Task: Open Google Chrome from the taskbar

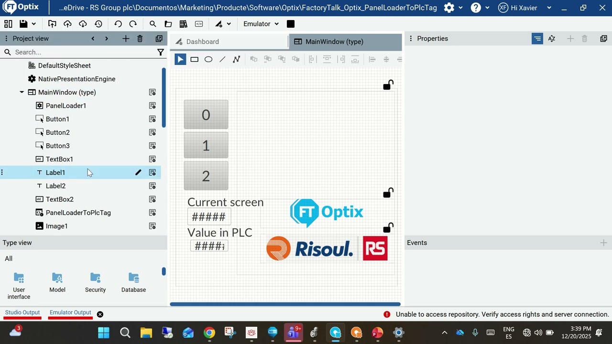Action: (209, 333)
